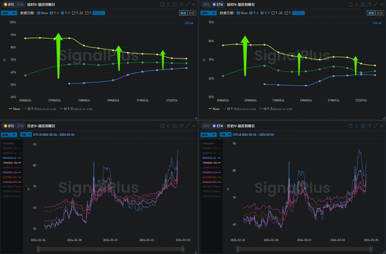Open the folder icon in BTC 历史IV header

[x=175, y=126]
